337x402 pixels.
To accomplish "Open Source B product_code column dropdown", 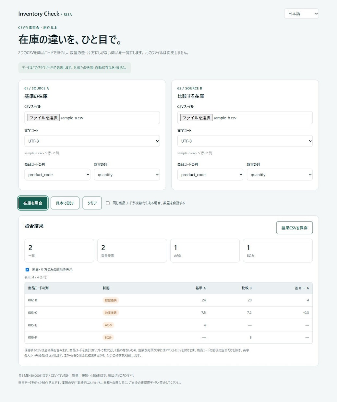I will pos(210,174).
